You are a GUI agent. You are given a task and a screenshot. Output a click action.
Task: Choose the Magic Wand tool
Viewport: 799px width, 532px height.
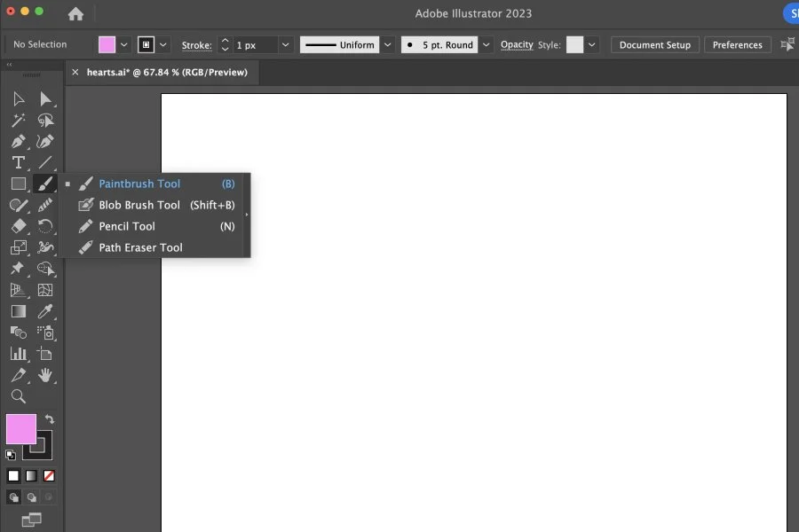point(19,121)
